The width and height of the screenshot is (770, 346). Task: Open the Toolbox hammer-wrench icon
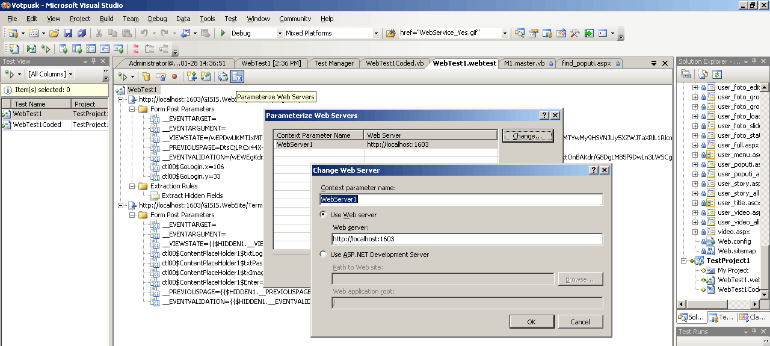pyautogui.click(x=574, y=33)
